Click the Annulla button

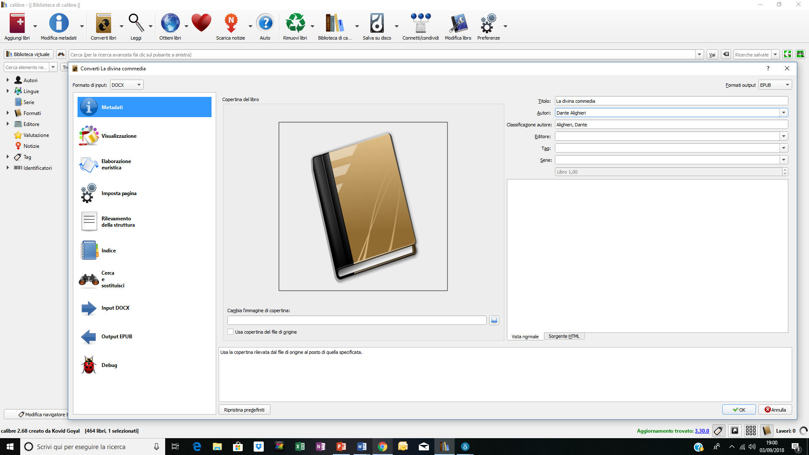pos(775,410)
